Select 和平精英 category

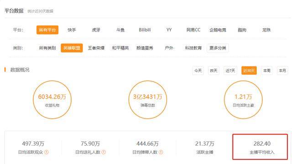tap(120, 48)
